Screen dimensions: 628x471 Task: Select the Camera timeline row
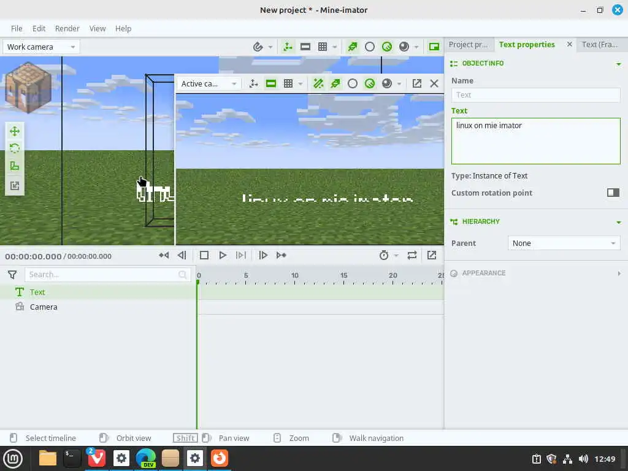coord(98,307)
